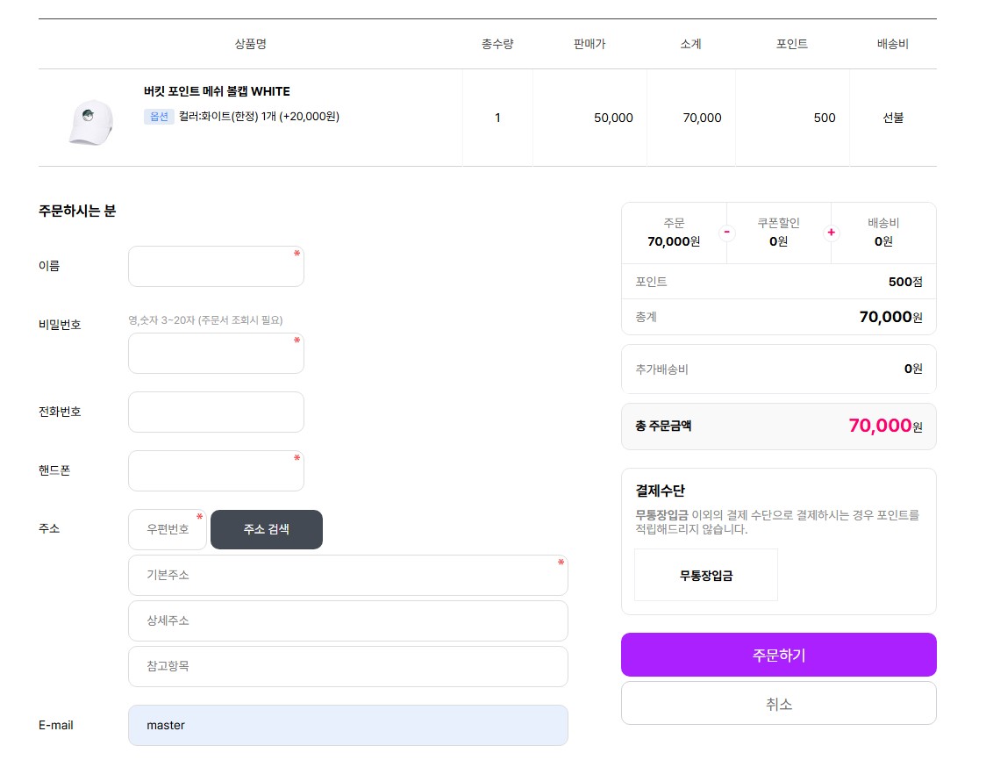Click the plus icon beside shipping fee
This screenshot has height=760, width=986.
point(832,233)
